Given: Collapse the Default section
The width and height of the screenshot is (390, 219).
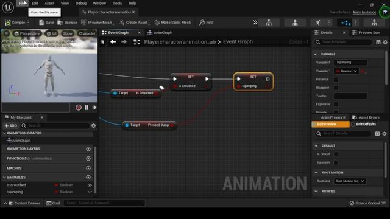Looking at the screenshot, I should [x=316, y=146].
